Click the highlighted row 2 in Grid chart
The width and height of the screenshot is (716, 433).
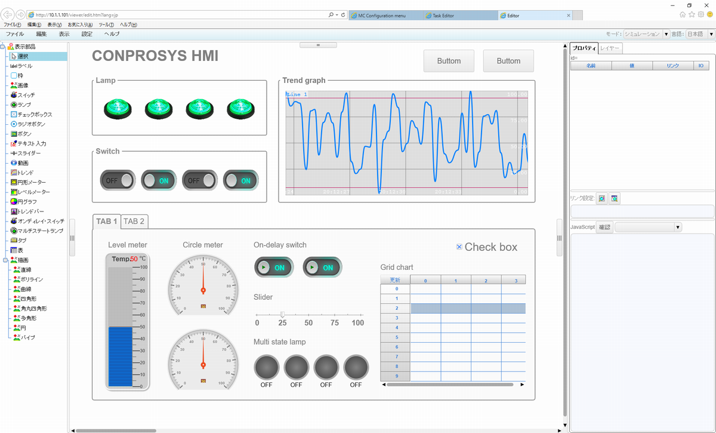[468, 308]
